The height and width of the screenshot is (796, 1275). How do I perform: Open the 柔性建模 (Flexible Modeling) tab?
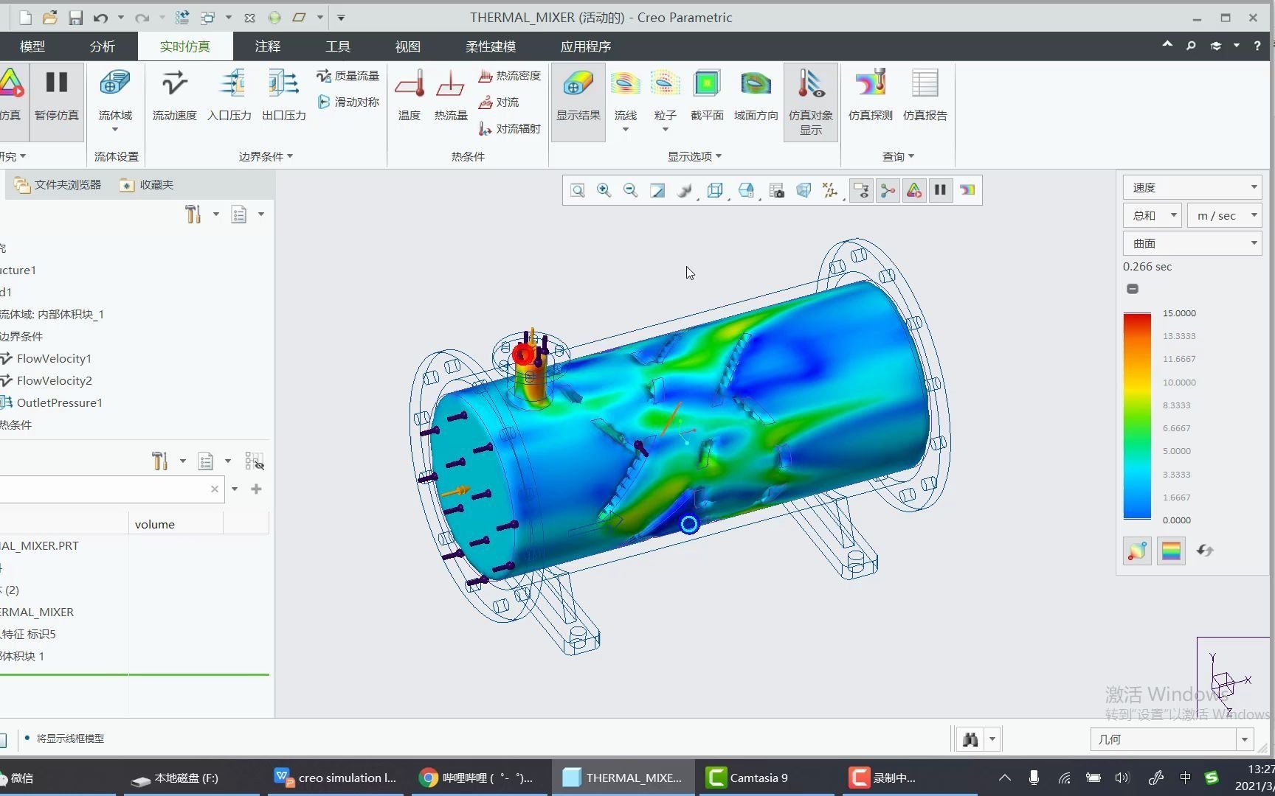point(491,46)
